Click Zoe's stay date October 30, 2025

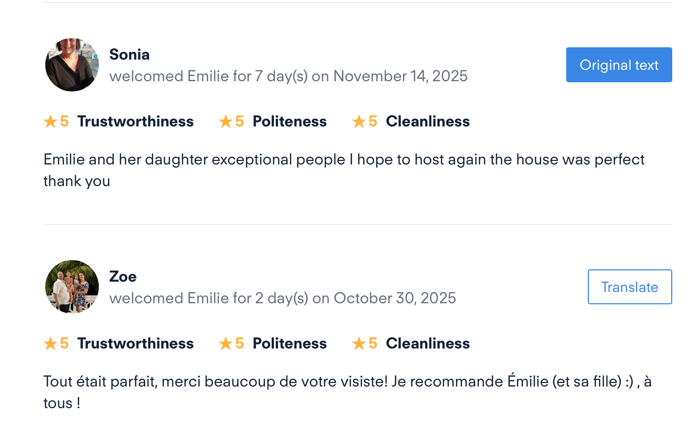tap(394, 299)
